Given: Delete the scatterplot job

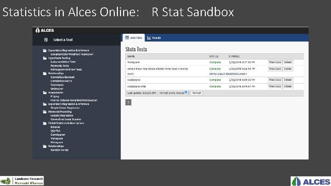Looking at the screenshot, I should (288, 80).
